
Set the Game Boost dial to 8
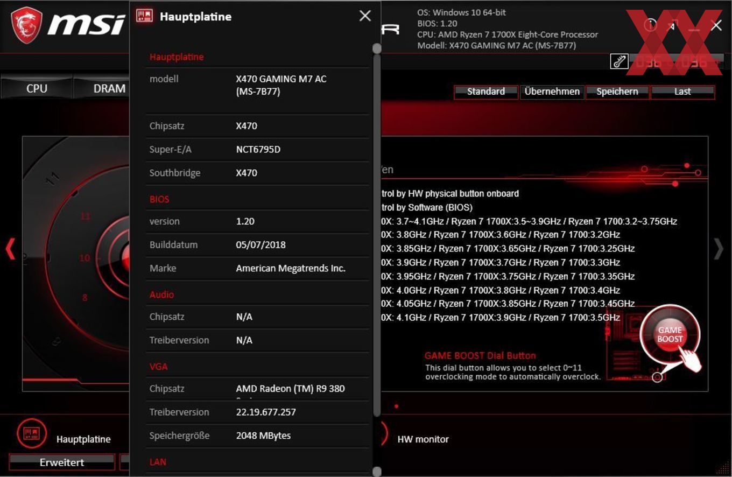tap(85, 297)
